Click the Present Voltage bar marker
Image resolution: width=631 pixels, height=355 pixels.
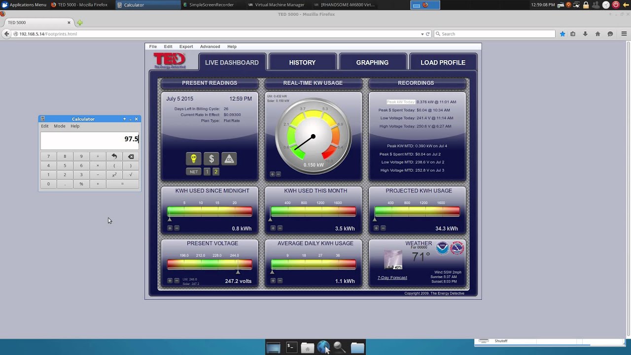click(x=238, y=272)
